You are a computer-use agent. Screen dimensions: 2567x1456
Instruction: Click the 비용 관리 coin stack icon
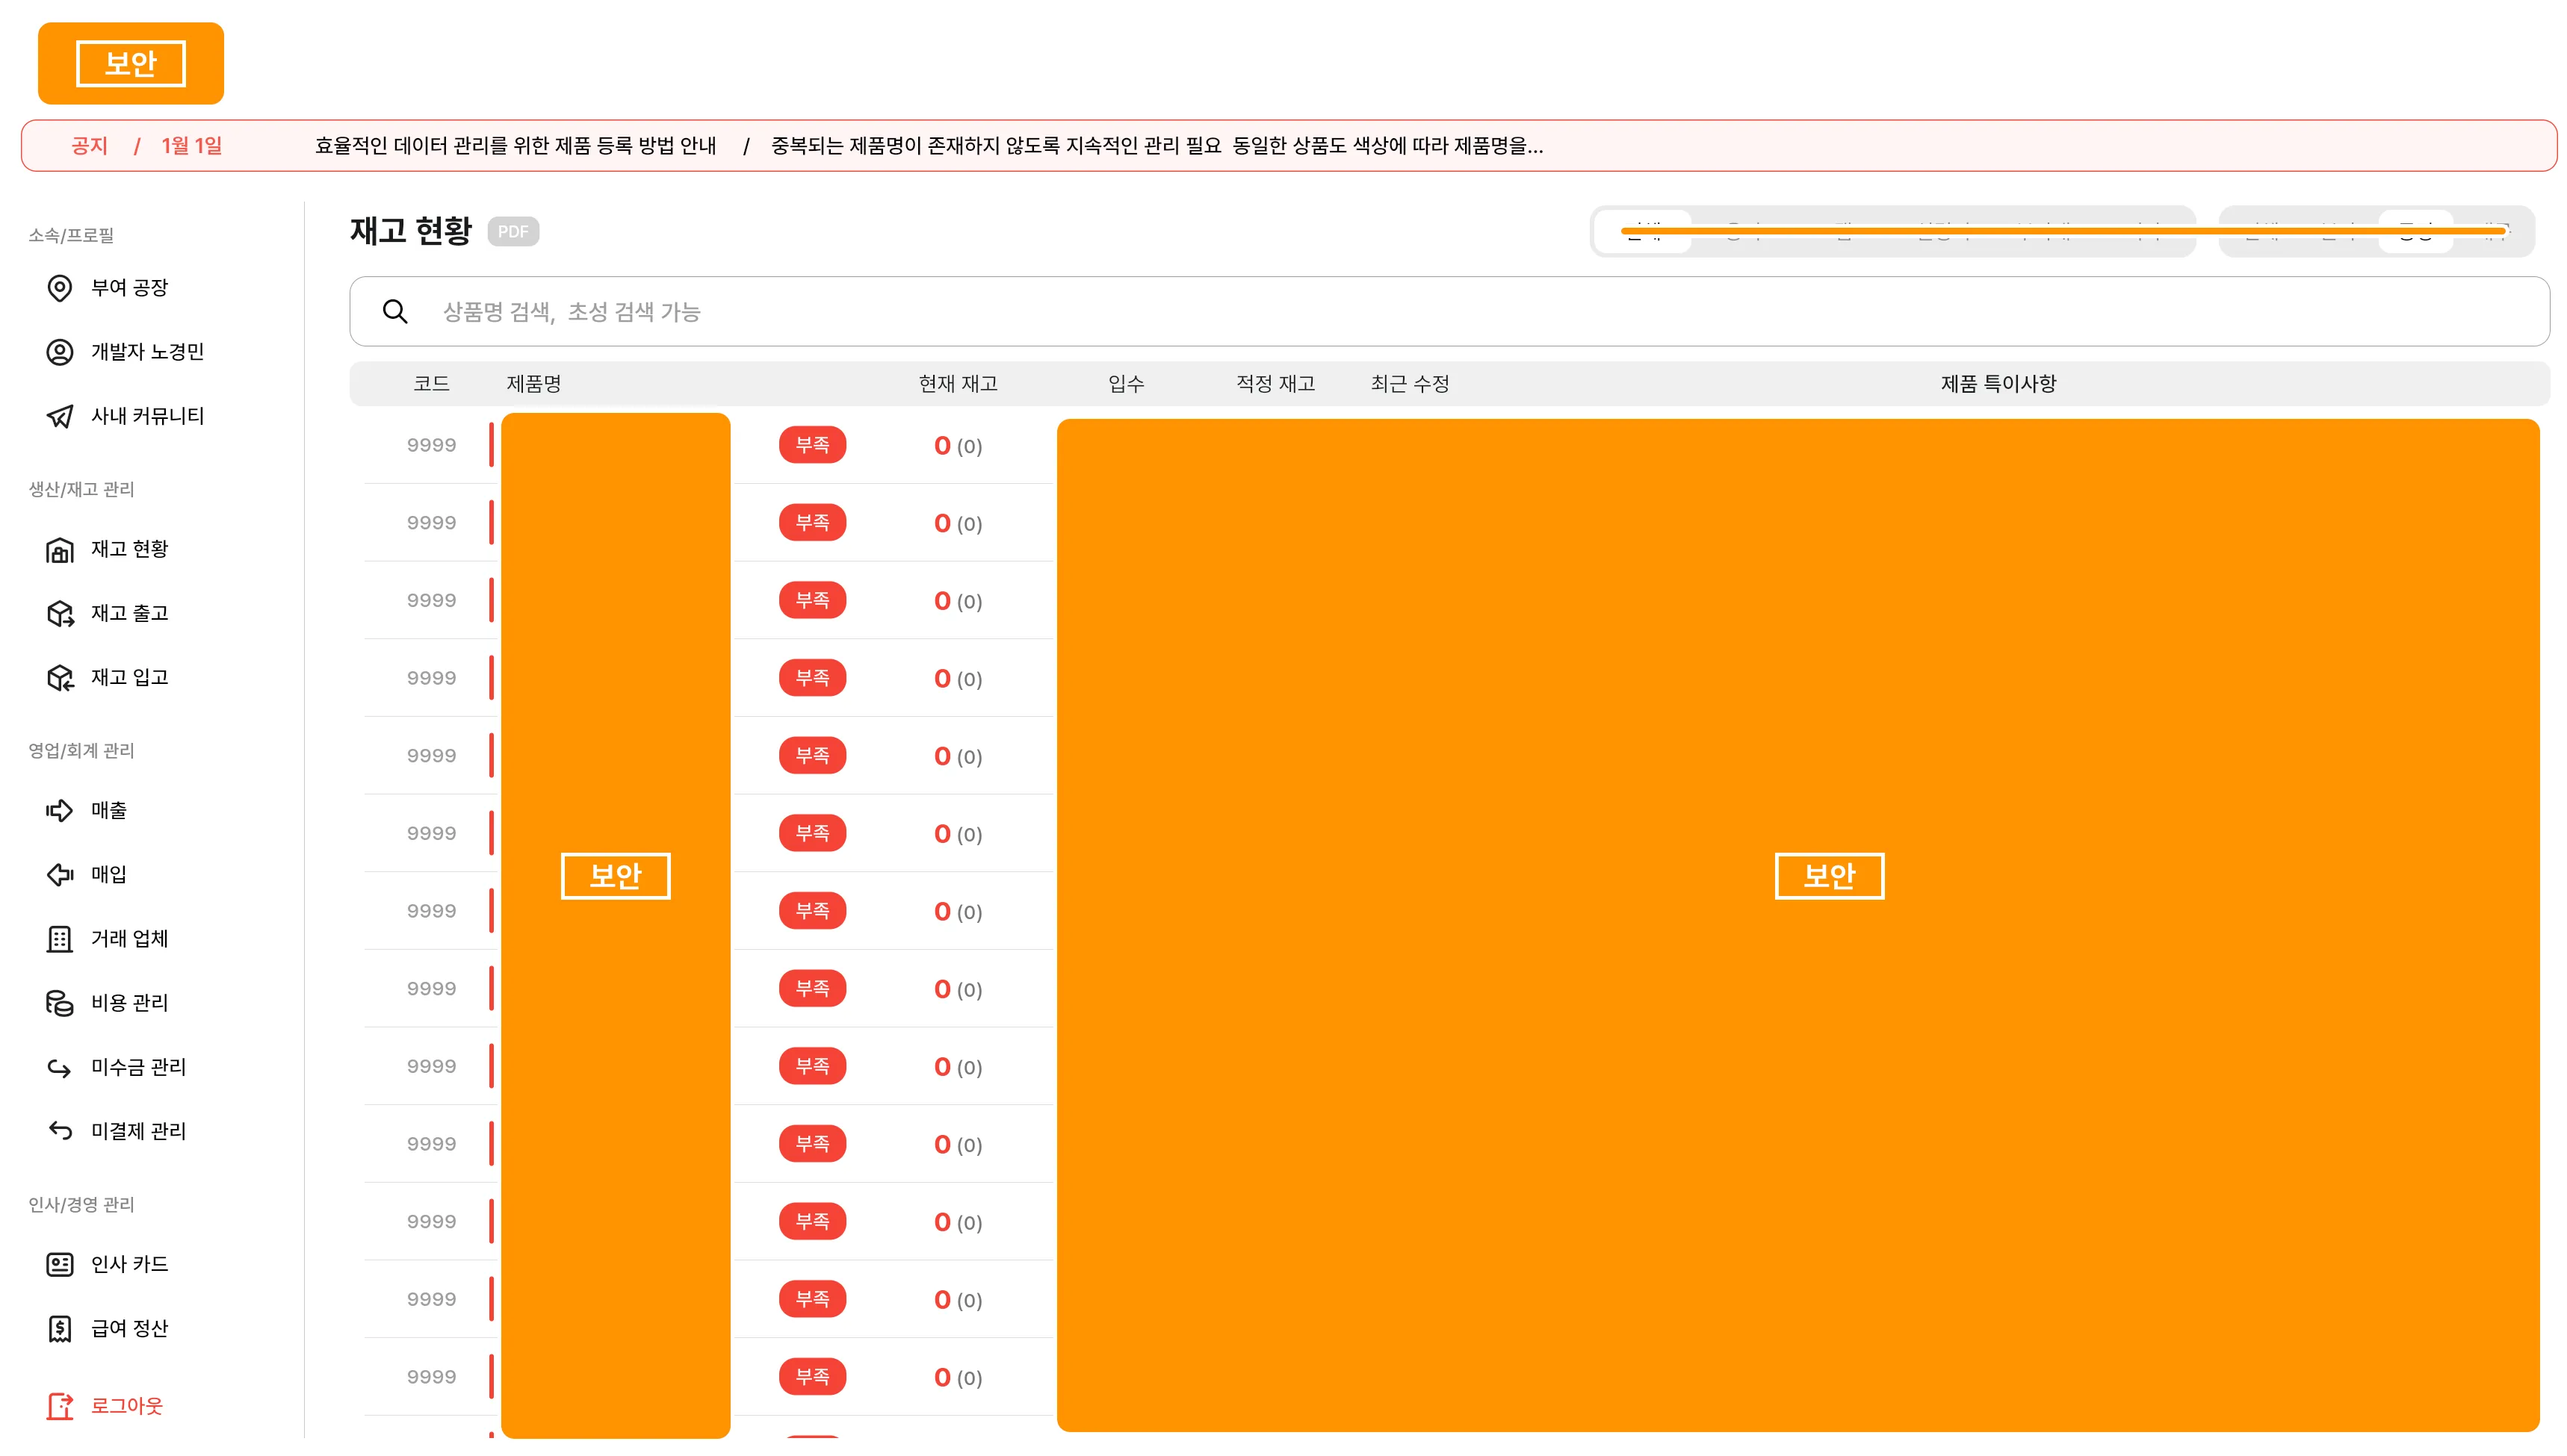pos(60,1002)
